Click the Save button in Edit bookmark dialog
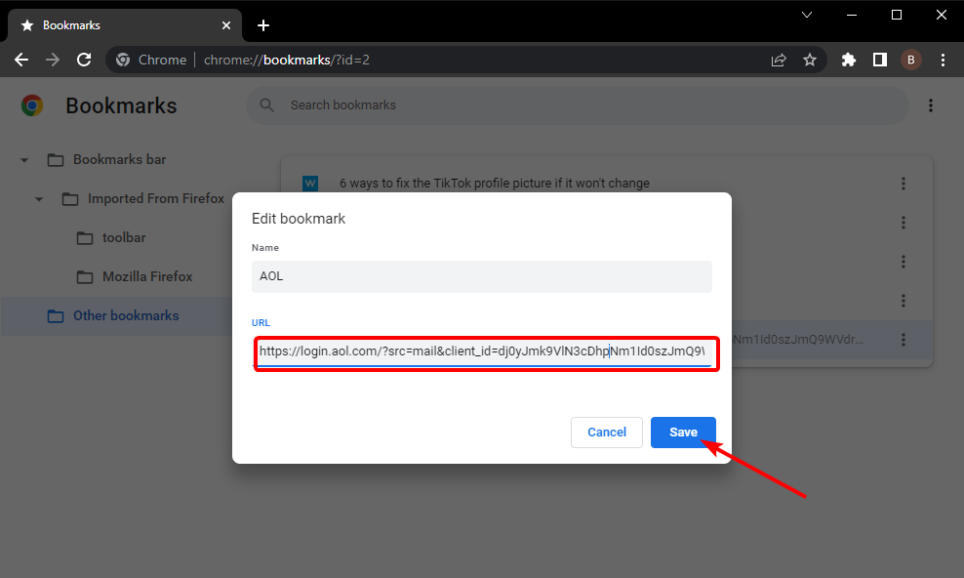Image resolution: width=964 pixels, height=578 pixels. tap(683, 433)
